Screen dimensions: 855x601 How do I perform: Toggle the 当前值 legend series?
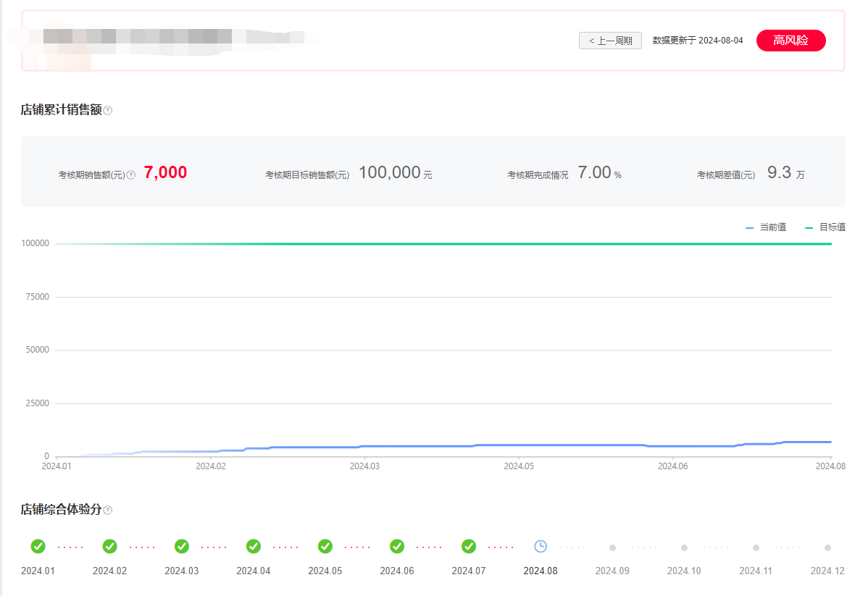coord(766,227)
